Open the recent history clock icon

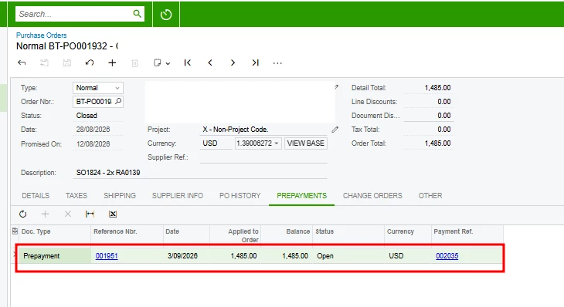click(166, 15)
